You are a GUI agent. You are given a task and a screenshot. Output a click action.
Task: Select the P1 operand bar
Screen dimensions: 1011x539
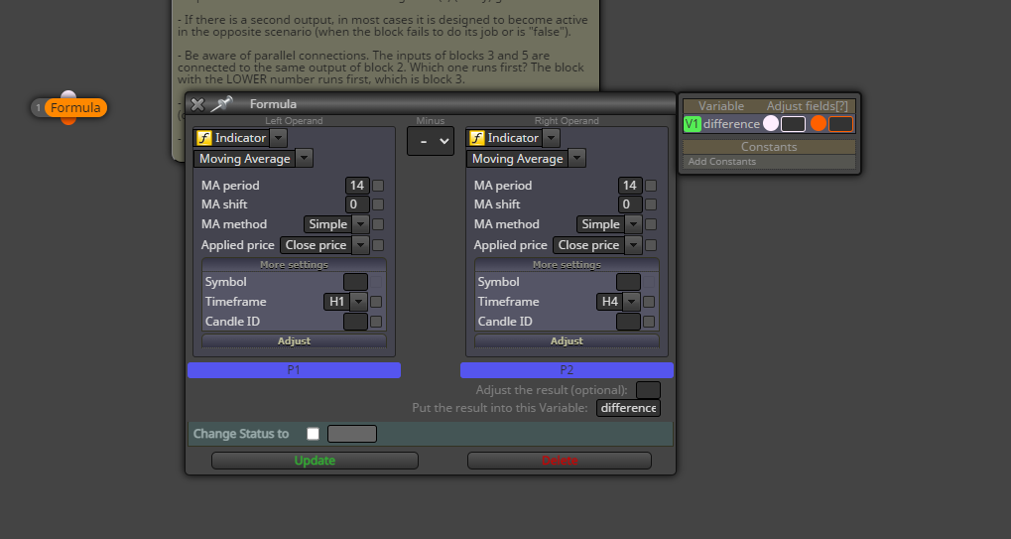294,370
